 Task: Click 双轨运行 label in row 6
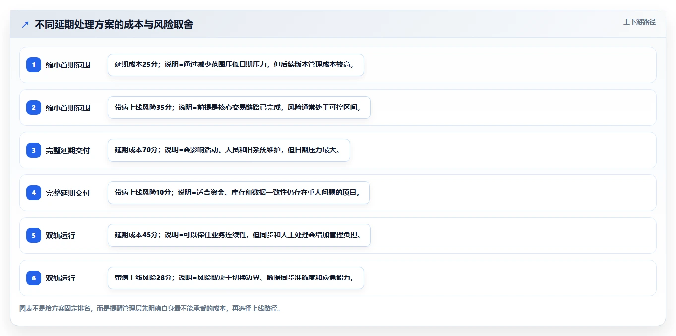[61, 278]
